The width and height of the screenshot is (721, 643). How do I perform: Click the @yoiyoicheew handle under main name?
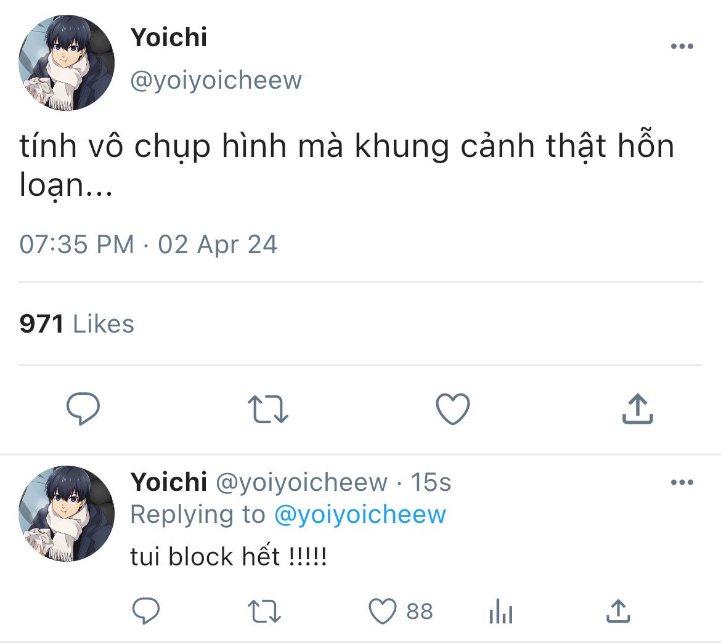point(216,81)
